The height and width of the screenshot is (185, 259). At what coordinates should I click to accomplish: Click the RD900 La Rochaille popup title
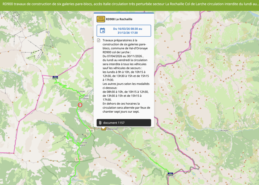coord(119,19)
